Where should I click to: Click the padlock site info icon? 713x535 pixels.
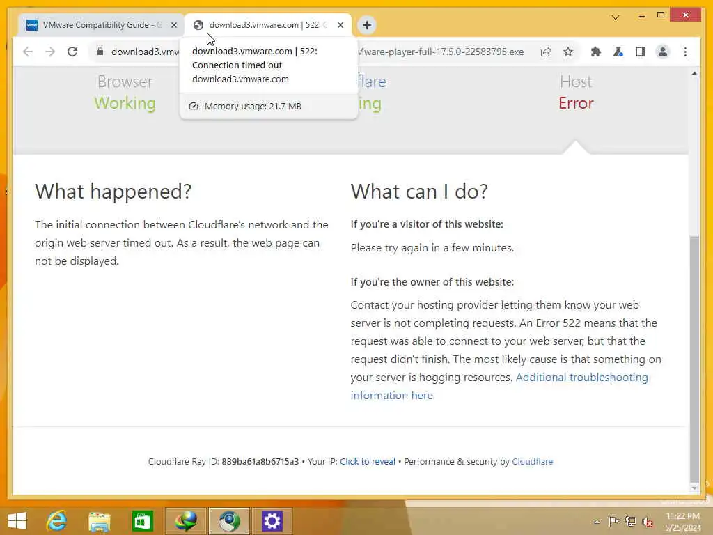tap(100, 52)
